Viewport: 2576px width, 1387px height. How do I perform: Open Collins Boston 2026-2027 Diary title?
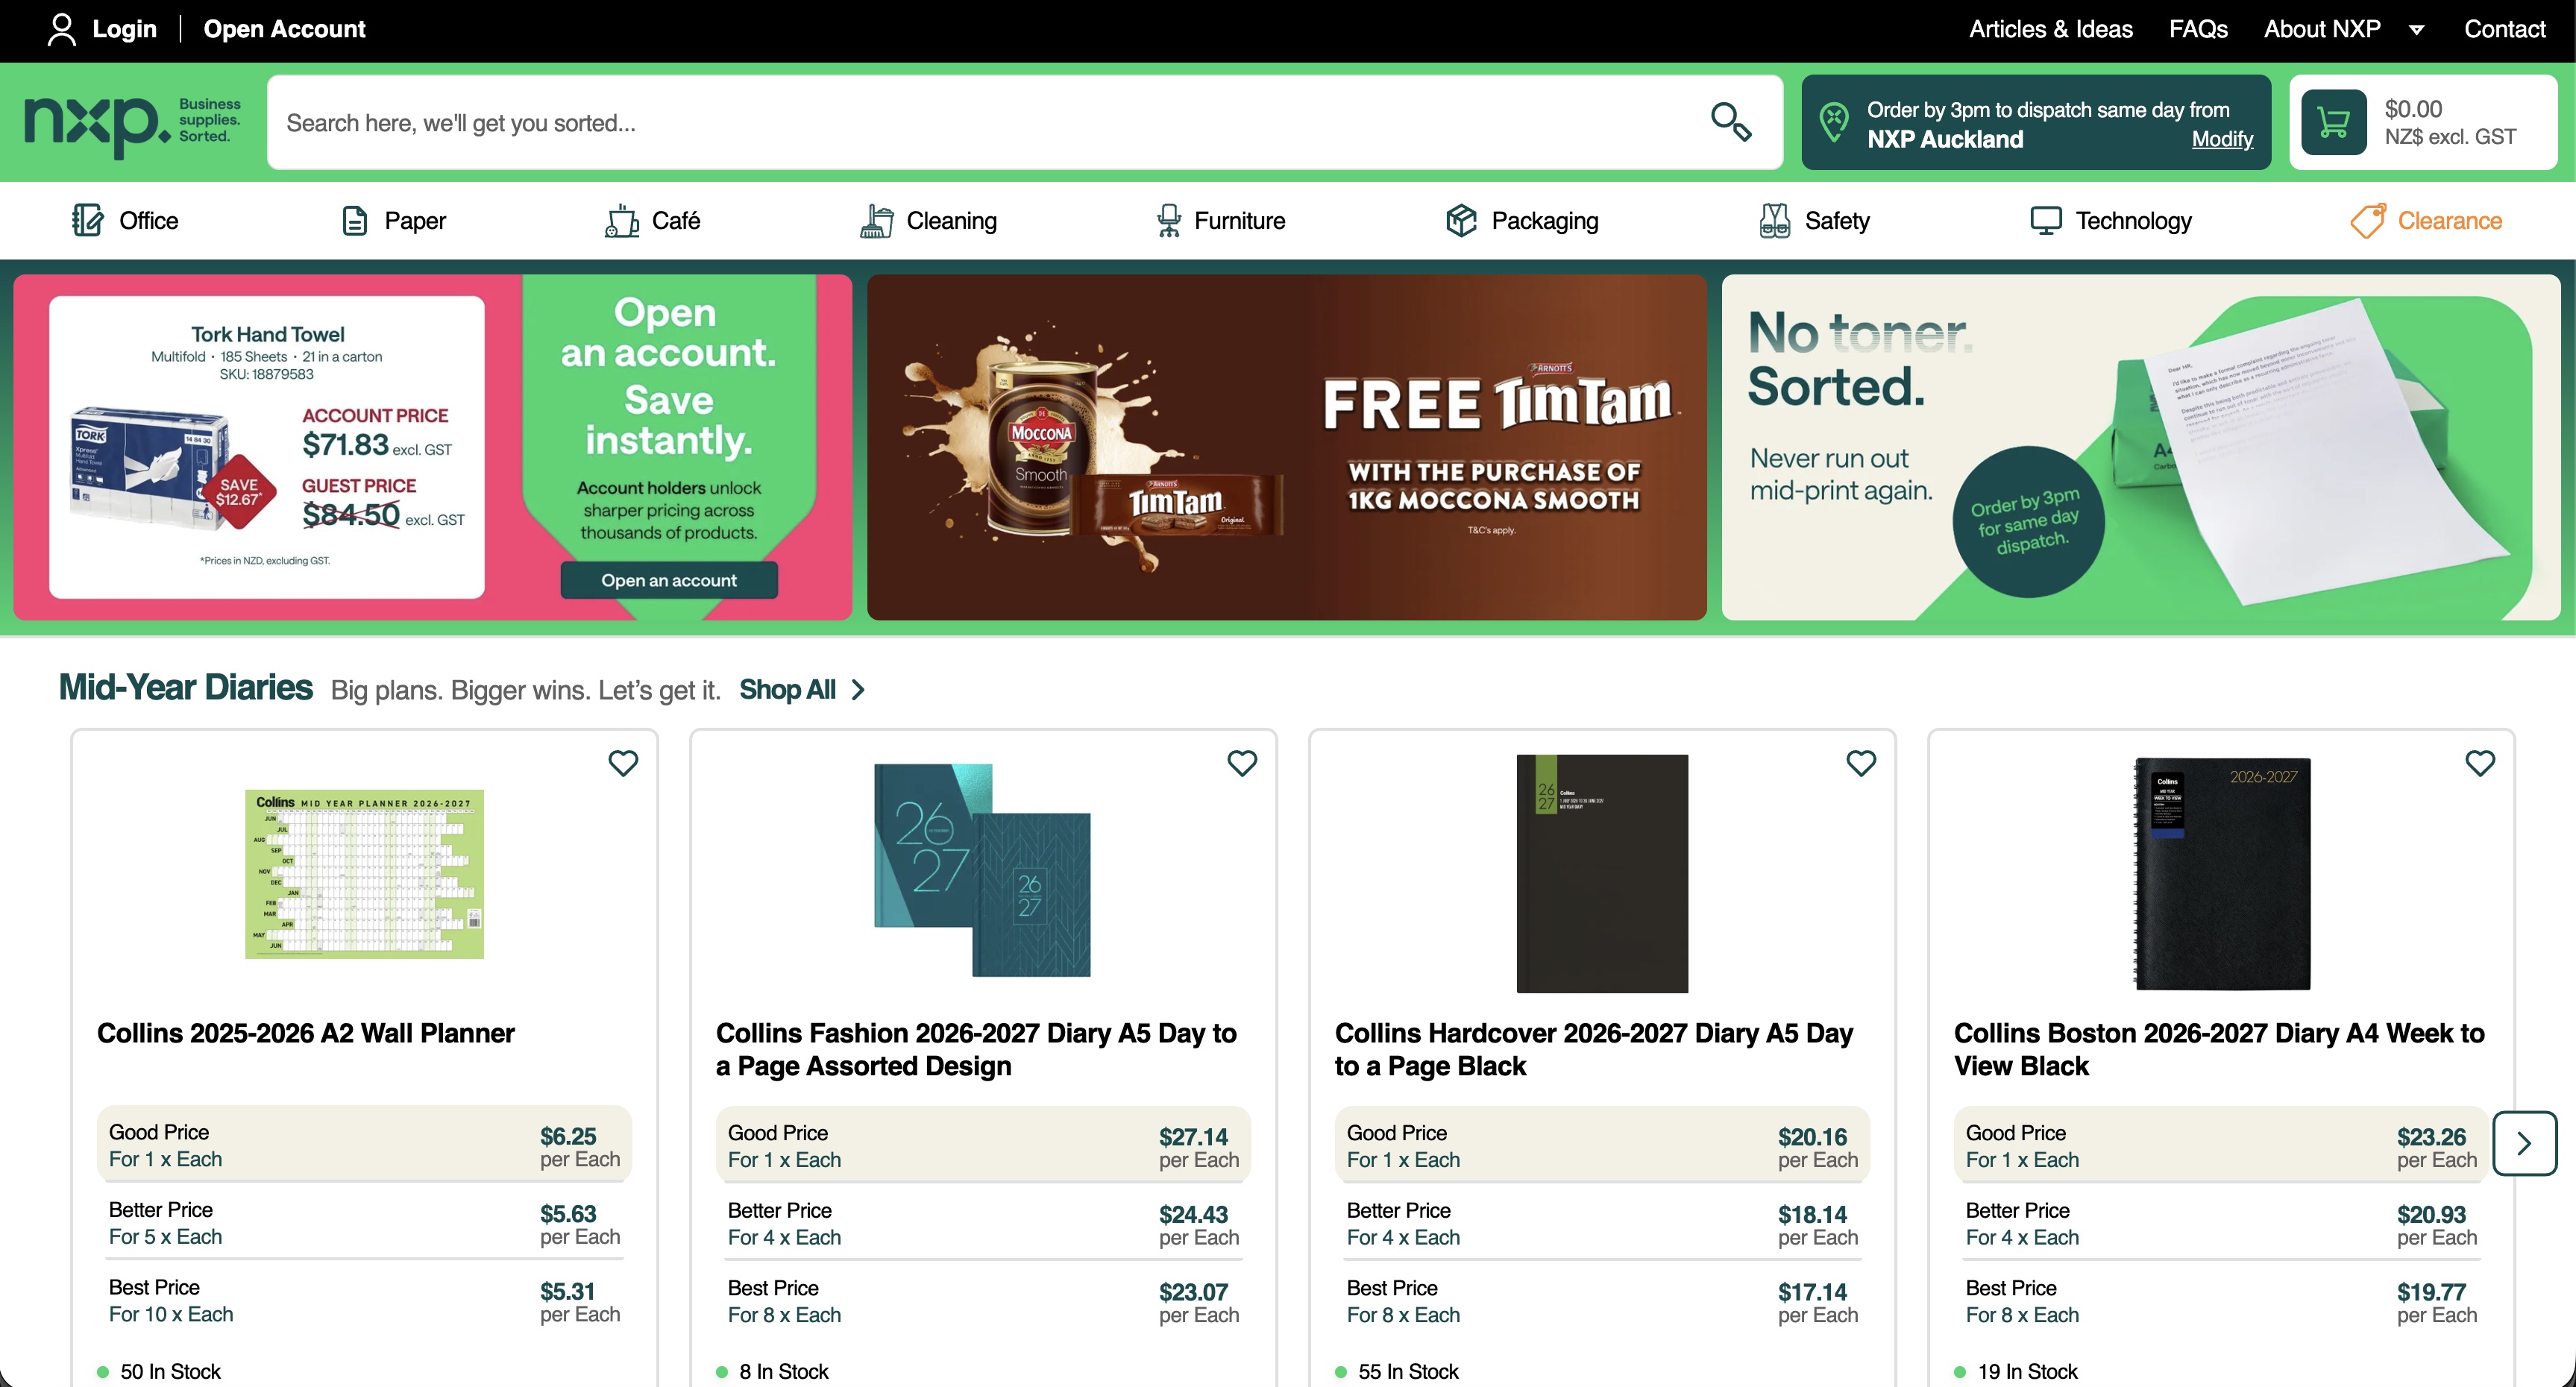tap(2219, 1049)
